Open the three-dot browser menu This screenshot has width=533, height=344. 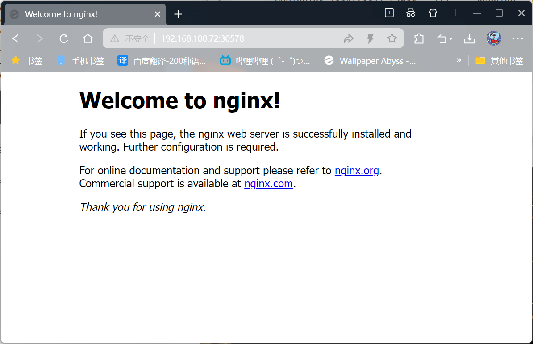pyautogui.click(x=518, y=38)
